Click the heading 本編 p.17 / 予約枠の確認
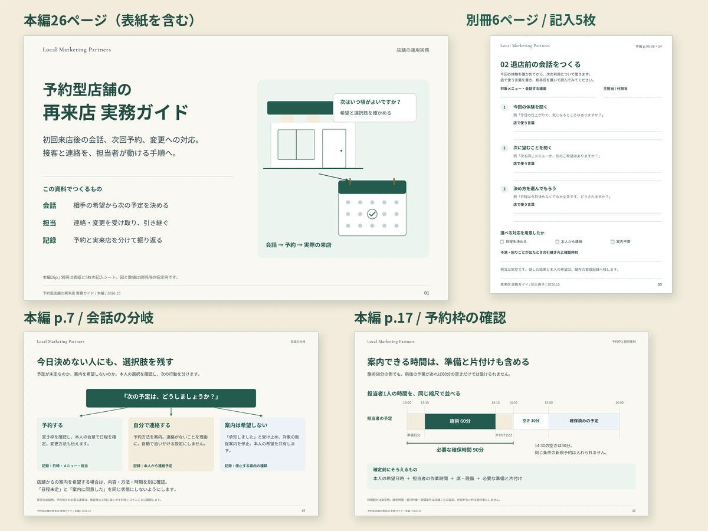 coord(430,318)
